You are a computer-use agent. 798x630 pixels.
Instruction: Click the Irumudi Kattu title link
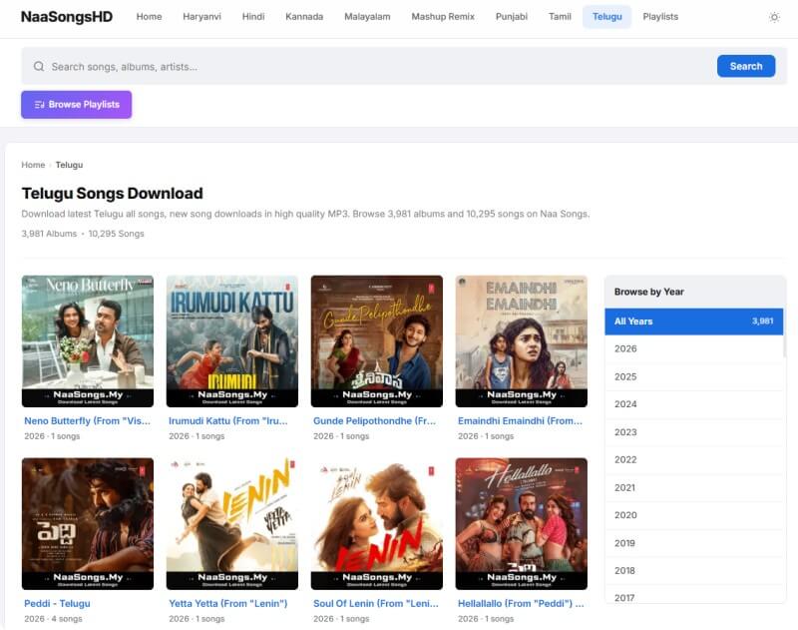pyautogui.click(x=228, y=421)
